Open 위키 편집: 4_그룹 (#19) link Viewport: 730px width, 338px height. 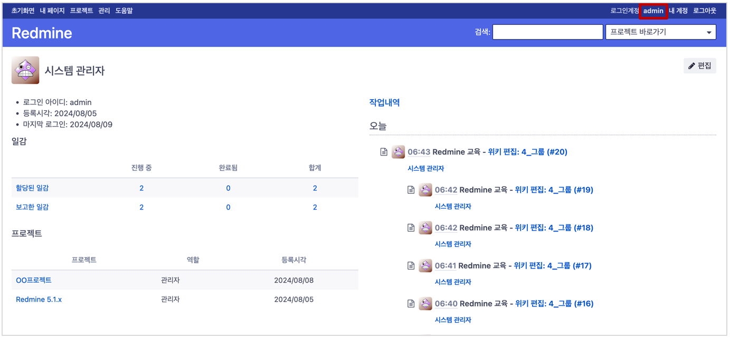point(554,190)
